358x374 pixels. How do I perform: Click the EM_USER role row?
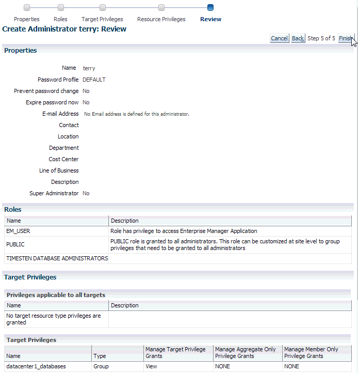pos(177,231)
